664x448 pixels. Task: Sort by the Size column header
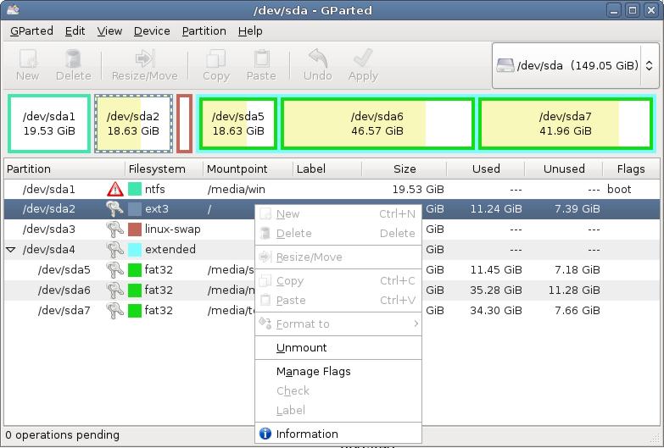[404, 169]
